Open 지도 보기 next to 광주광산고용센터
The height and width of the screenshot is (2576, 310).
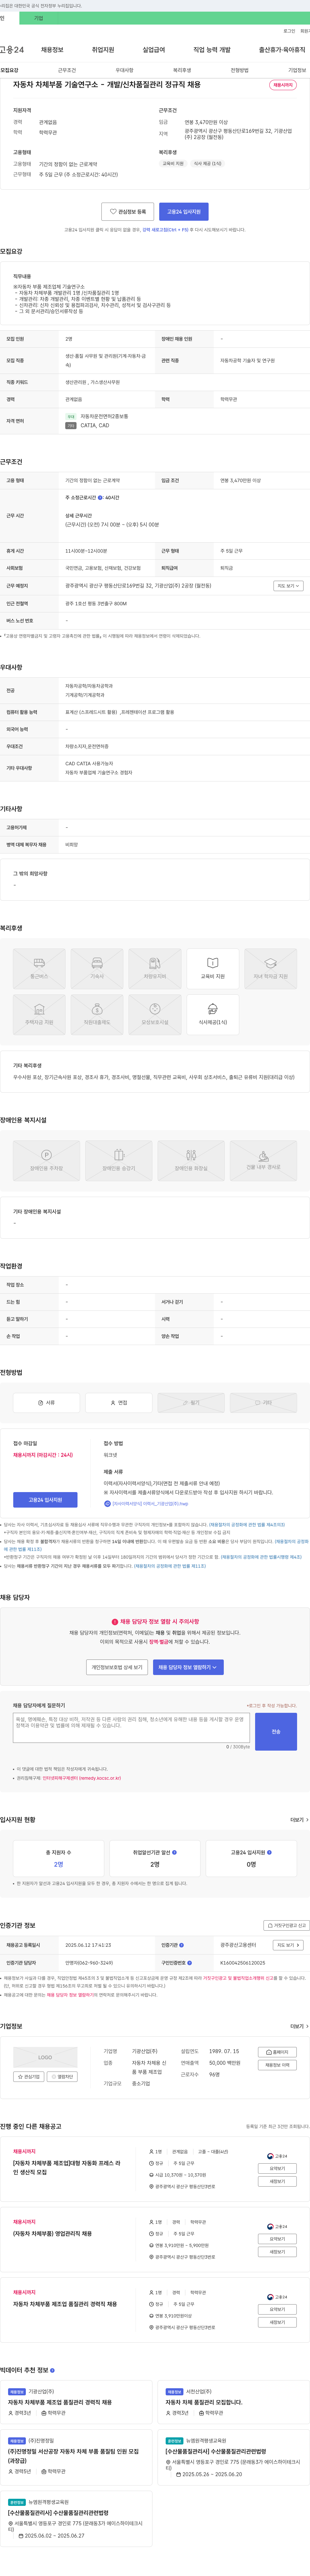pyautogui.click(x=288, y=1945)
